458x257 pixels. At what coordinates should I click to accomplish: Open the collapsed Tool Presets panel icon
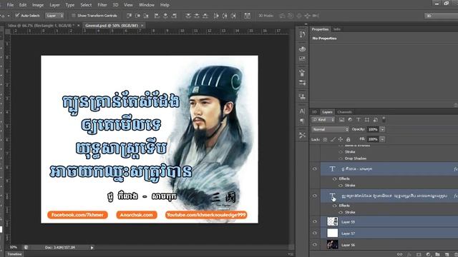coord(302,135)
